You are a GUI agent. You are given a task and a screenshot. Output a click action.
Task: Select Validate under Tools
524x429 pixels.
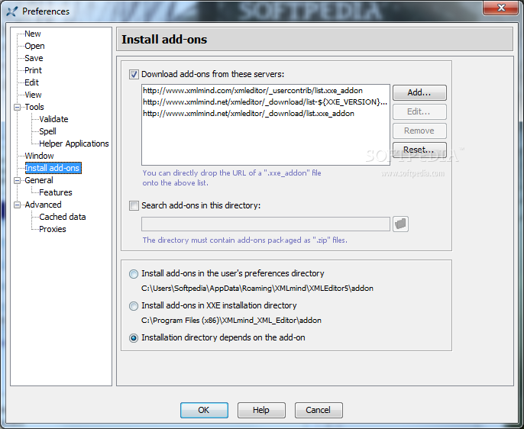53,119
